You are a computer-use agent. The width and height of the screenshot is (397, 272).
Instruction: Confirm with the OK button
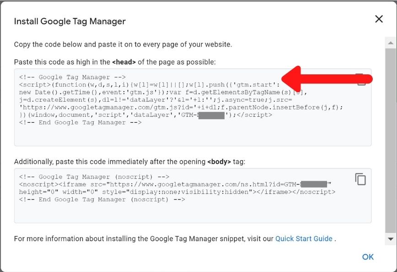click(x=368, y=257)
